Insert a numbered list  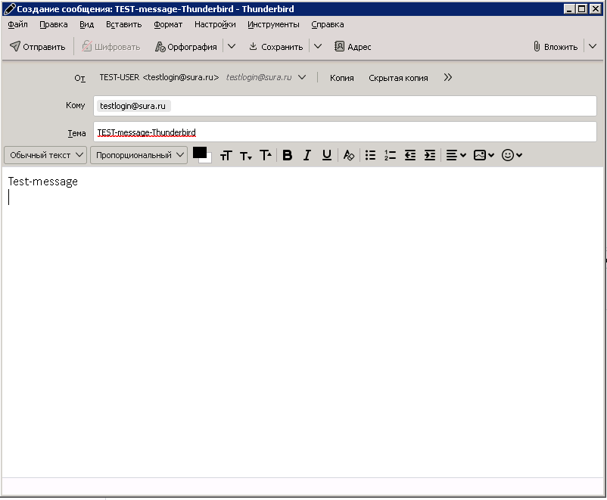tap(391, 155)
